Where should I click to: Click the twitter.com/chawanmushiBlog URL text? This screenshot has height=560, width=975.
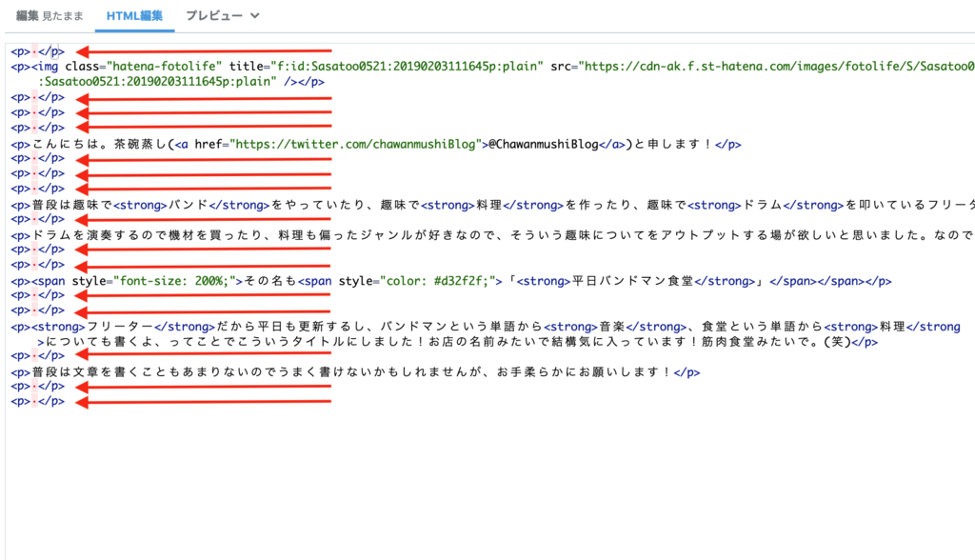coord(355,145)
